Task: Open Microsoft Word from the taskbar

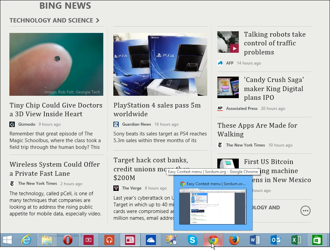Action: 255,240
